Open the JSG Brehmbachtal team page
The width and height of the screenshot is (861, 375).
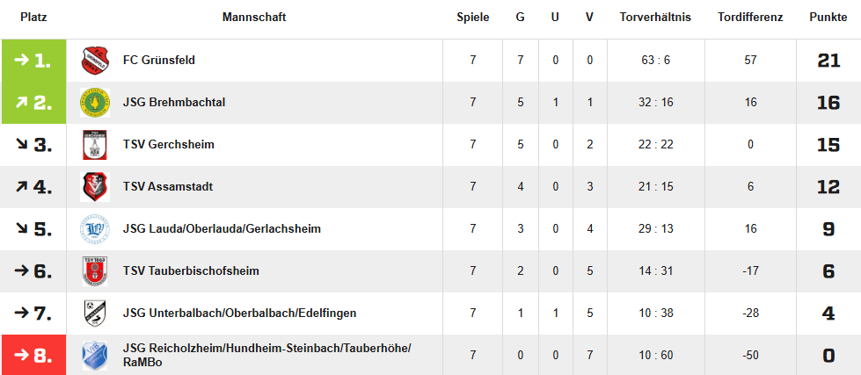pos(174,103)
